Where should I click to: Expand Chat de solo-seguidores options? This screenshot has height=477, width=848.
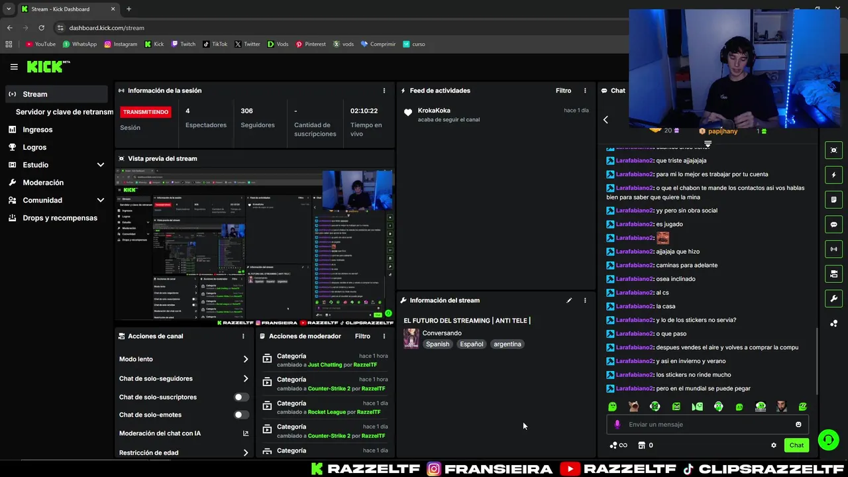[x=246, y=379]
